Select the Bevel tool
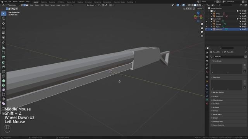The image size is (248, 139). tap(3, 67)
